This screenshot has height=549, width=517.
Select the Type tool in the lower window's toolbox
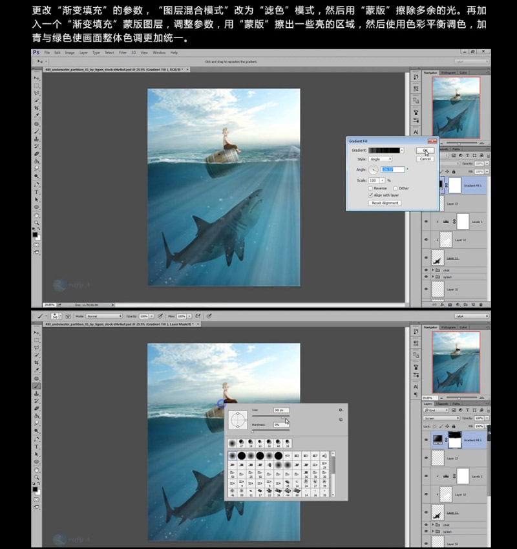[37, 447]
